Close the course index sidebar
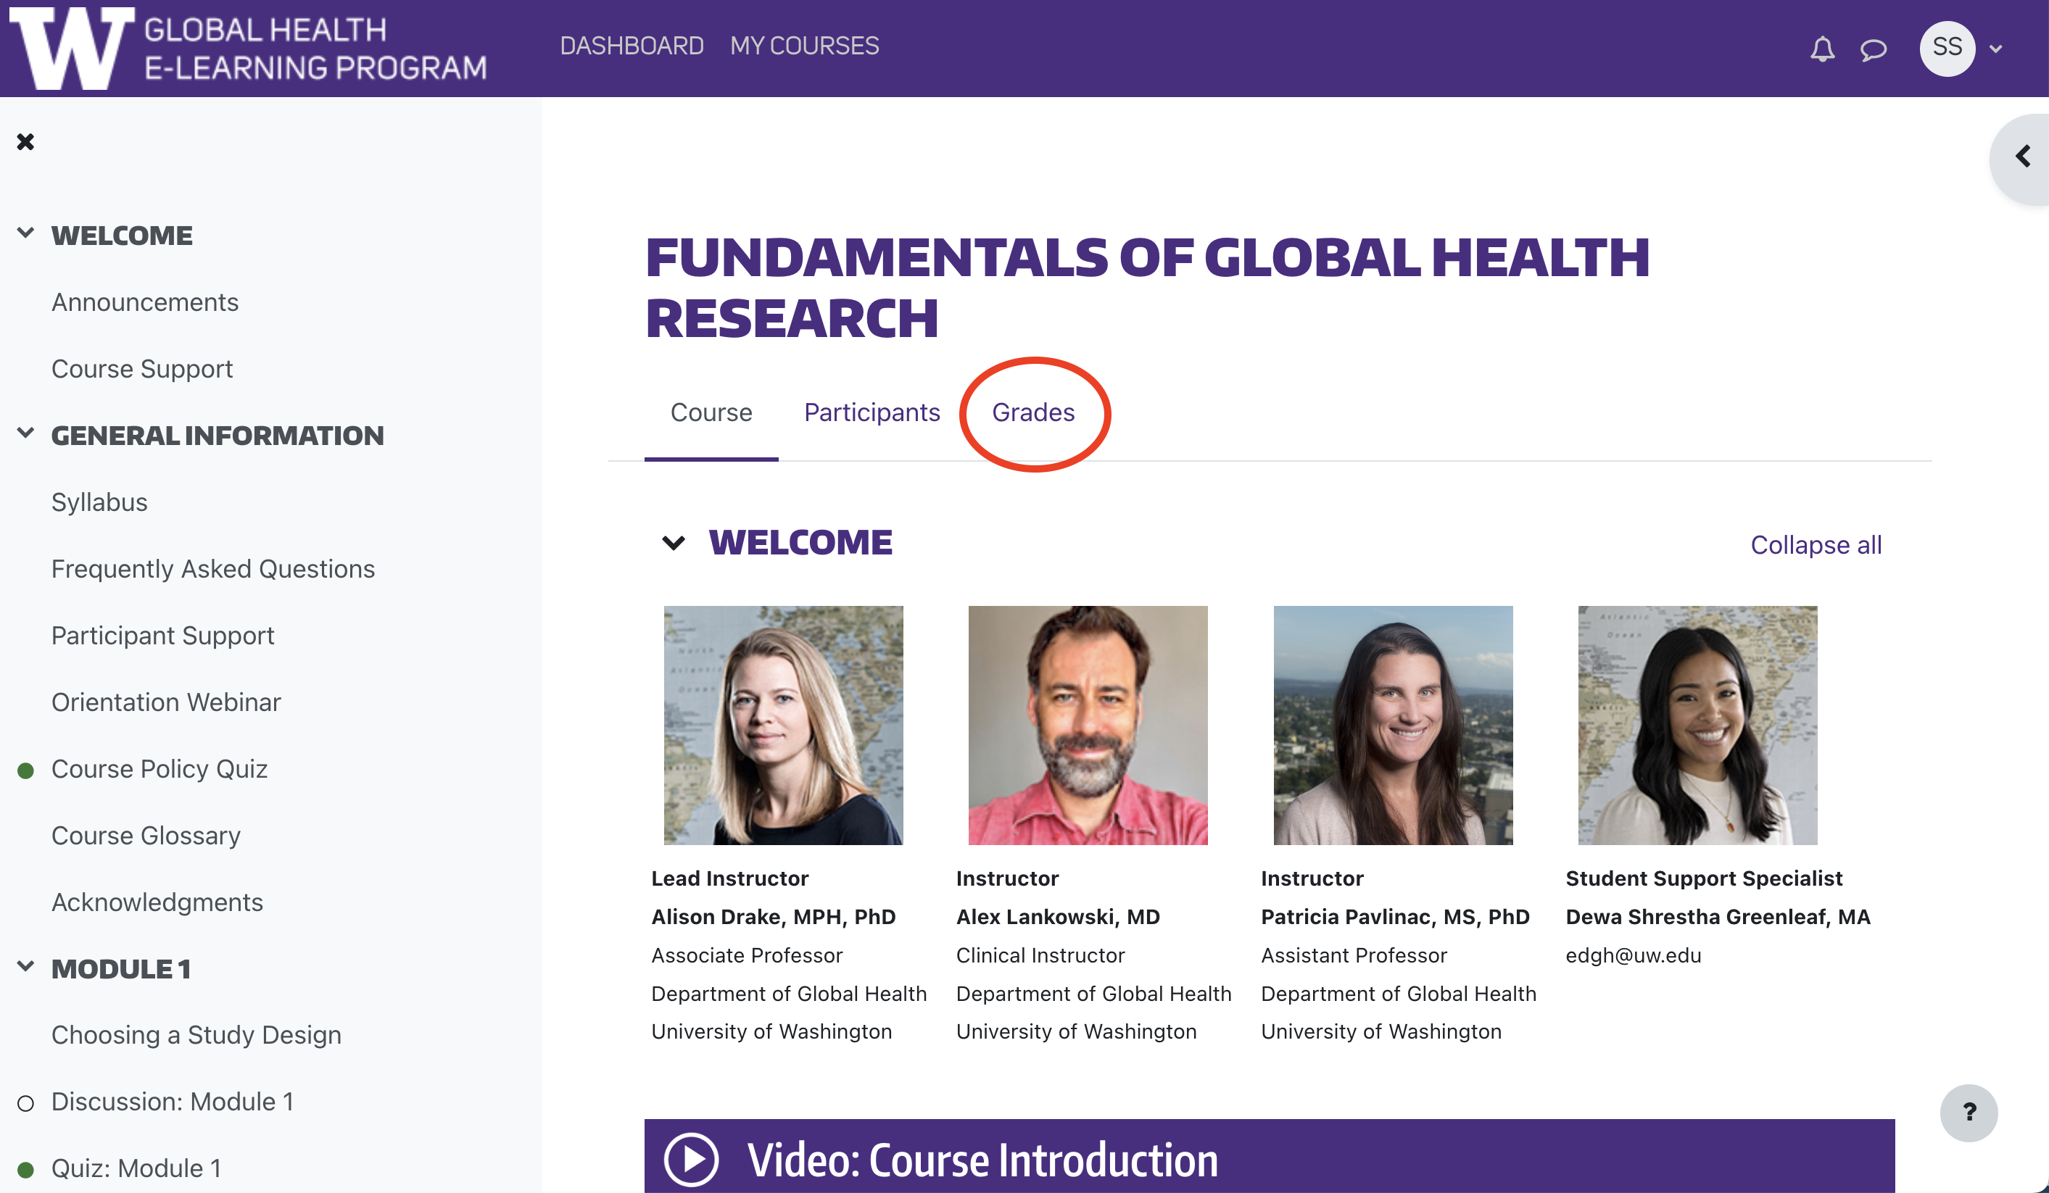The height and width of the screenshot is (1193, 2049). coord(25,141)
